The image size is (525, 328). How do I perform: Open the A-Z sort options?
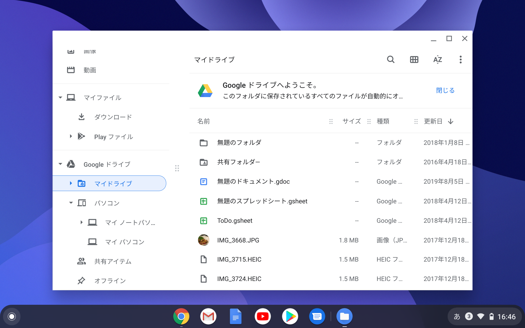437,60
